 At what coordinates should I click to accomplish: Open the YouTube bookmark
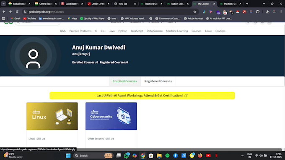(30, 18)
